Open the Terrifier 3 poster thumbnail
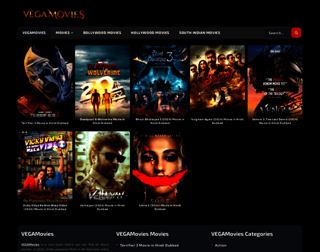 click(x=45, y=81)
